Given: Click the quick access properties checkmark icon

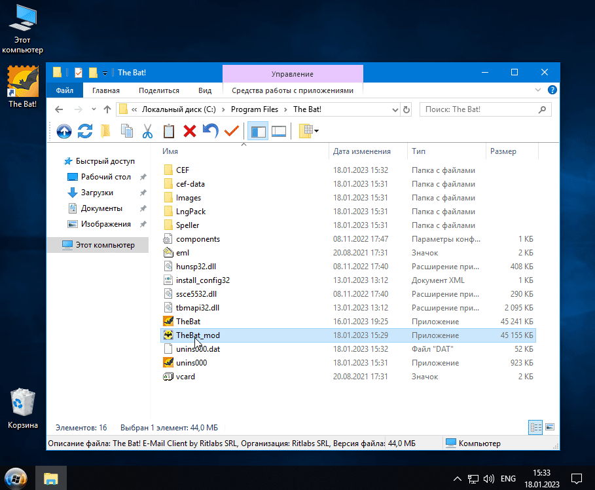Looking at the screenshot, I should 79,72.
